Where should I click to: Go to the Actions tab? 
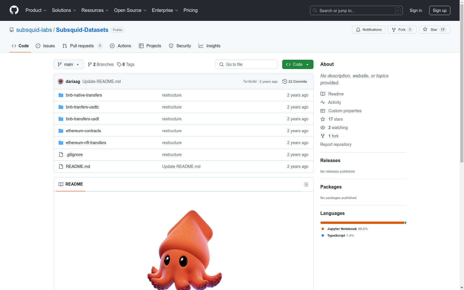coord(120,46)
